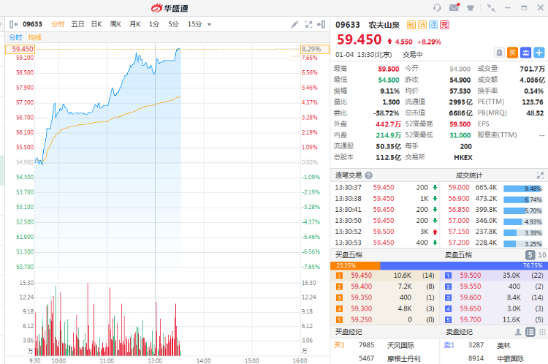This screenshot has height=364, width=548.
Task: Click the shrink window arrows icon
Action: [491, 8]
